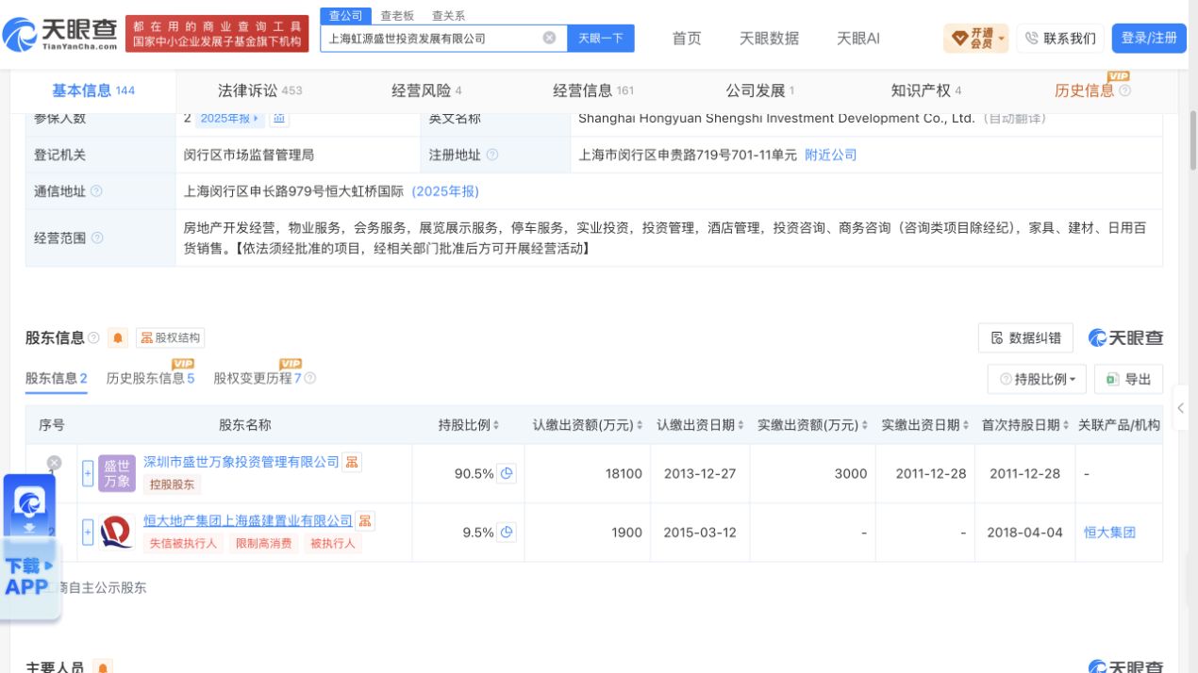Viewport: 1198px width, 673px height.
Task: Open the 股权结构 button
Action: (x=171, y=337)
